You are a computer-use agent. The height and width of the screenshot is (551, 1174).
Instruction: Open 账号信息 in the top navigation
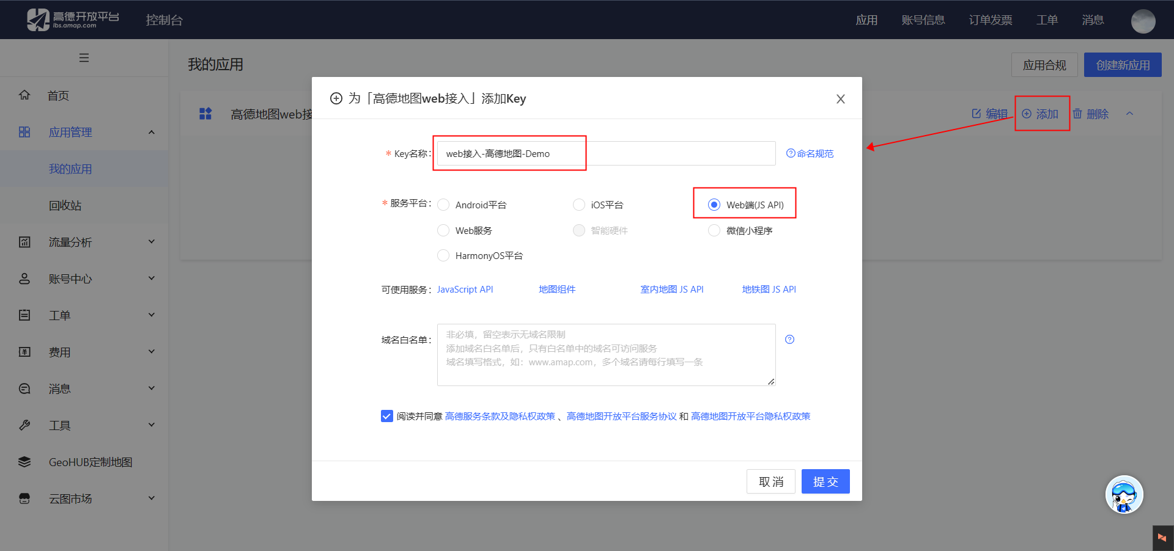923,20
